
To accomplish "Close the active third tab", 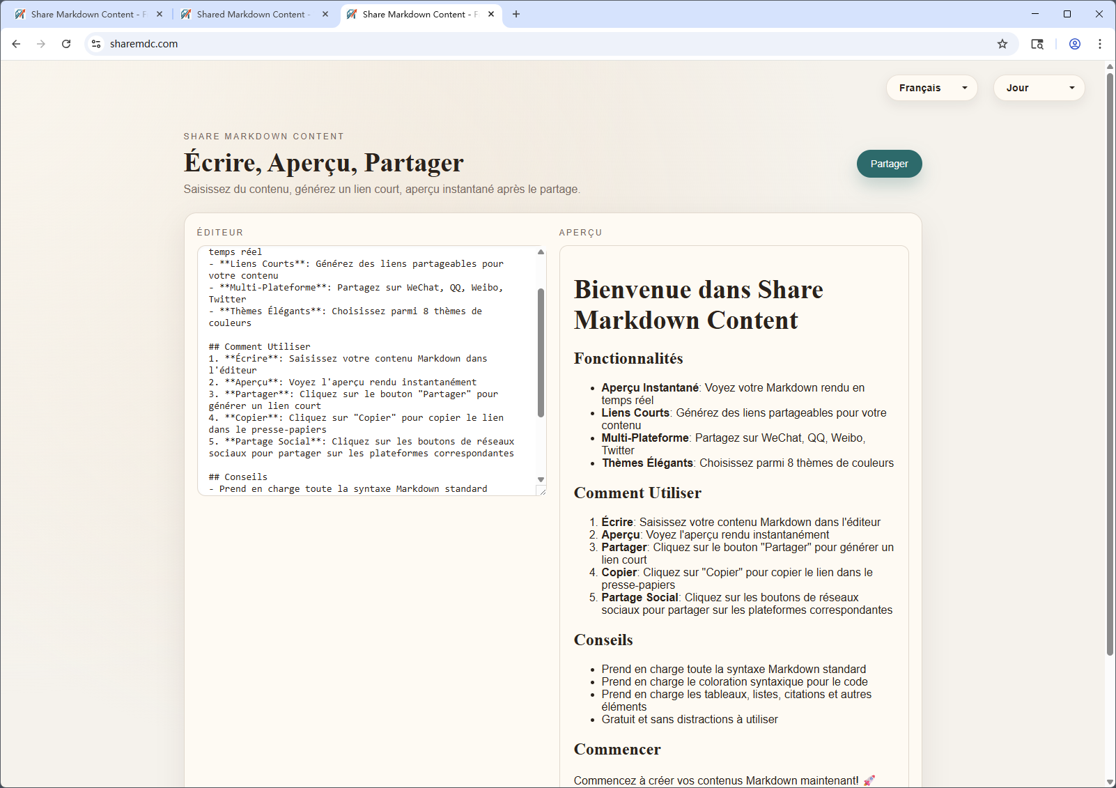I will point(491,14).
